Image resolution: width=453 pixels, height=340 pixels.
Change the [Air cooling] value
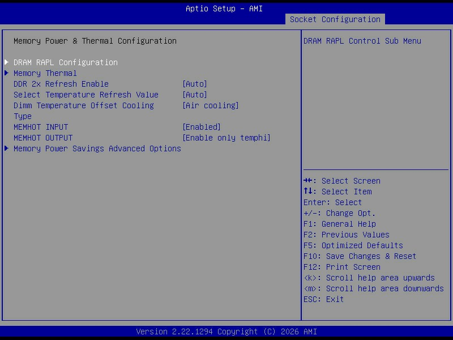tap(211, 105)
